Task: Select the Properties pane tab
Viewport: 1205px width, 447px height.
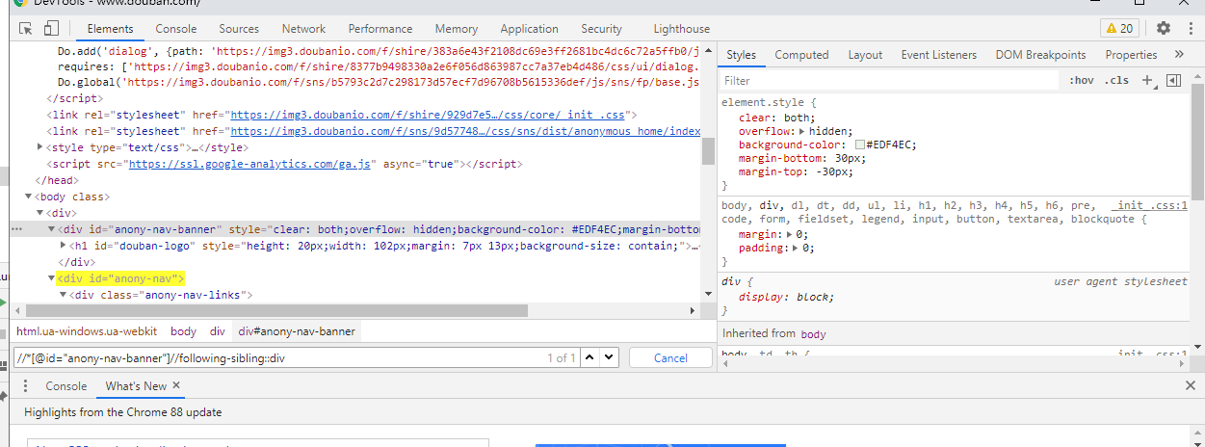Action: coord(1131,55)
